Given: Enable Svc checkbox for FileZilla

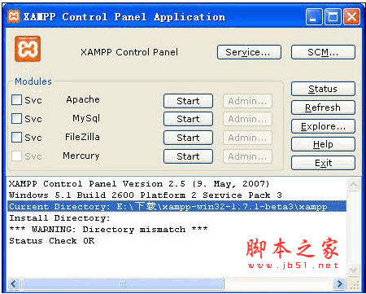Looking at the screenshot, I should [x=16, y=137].
